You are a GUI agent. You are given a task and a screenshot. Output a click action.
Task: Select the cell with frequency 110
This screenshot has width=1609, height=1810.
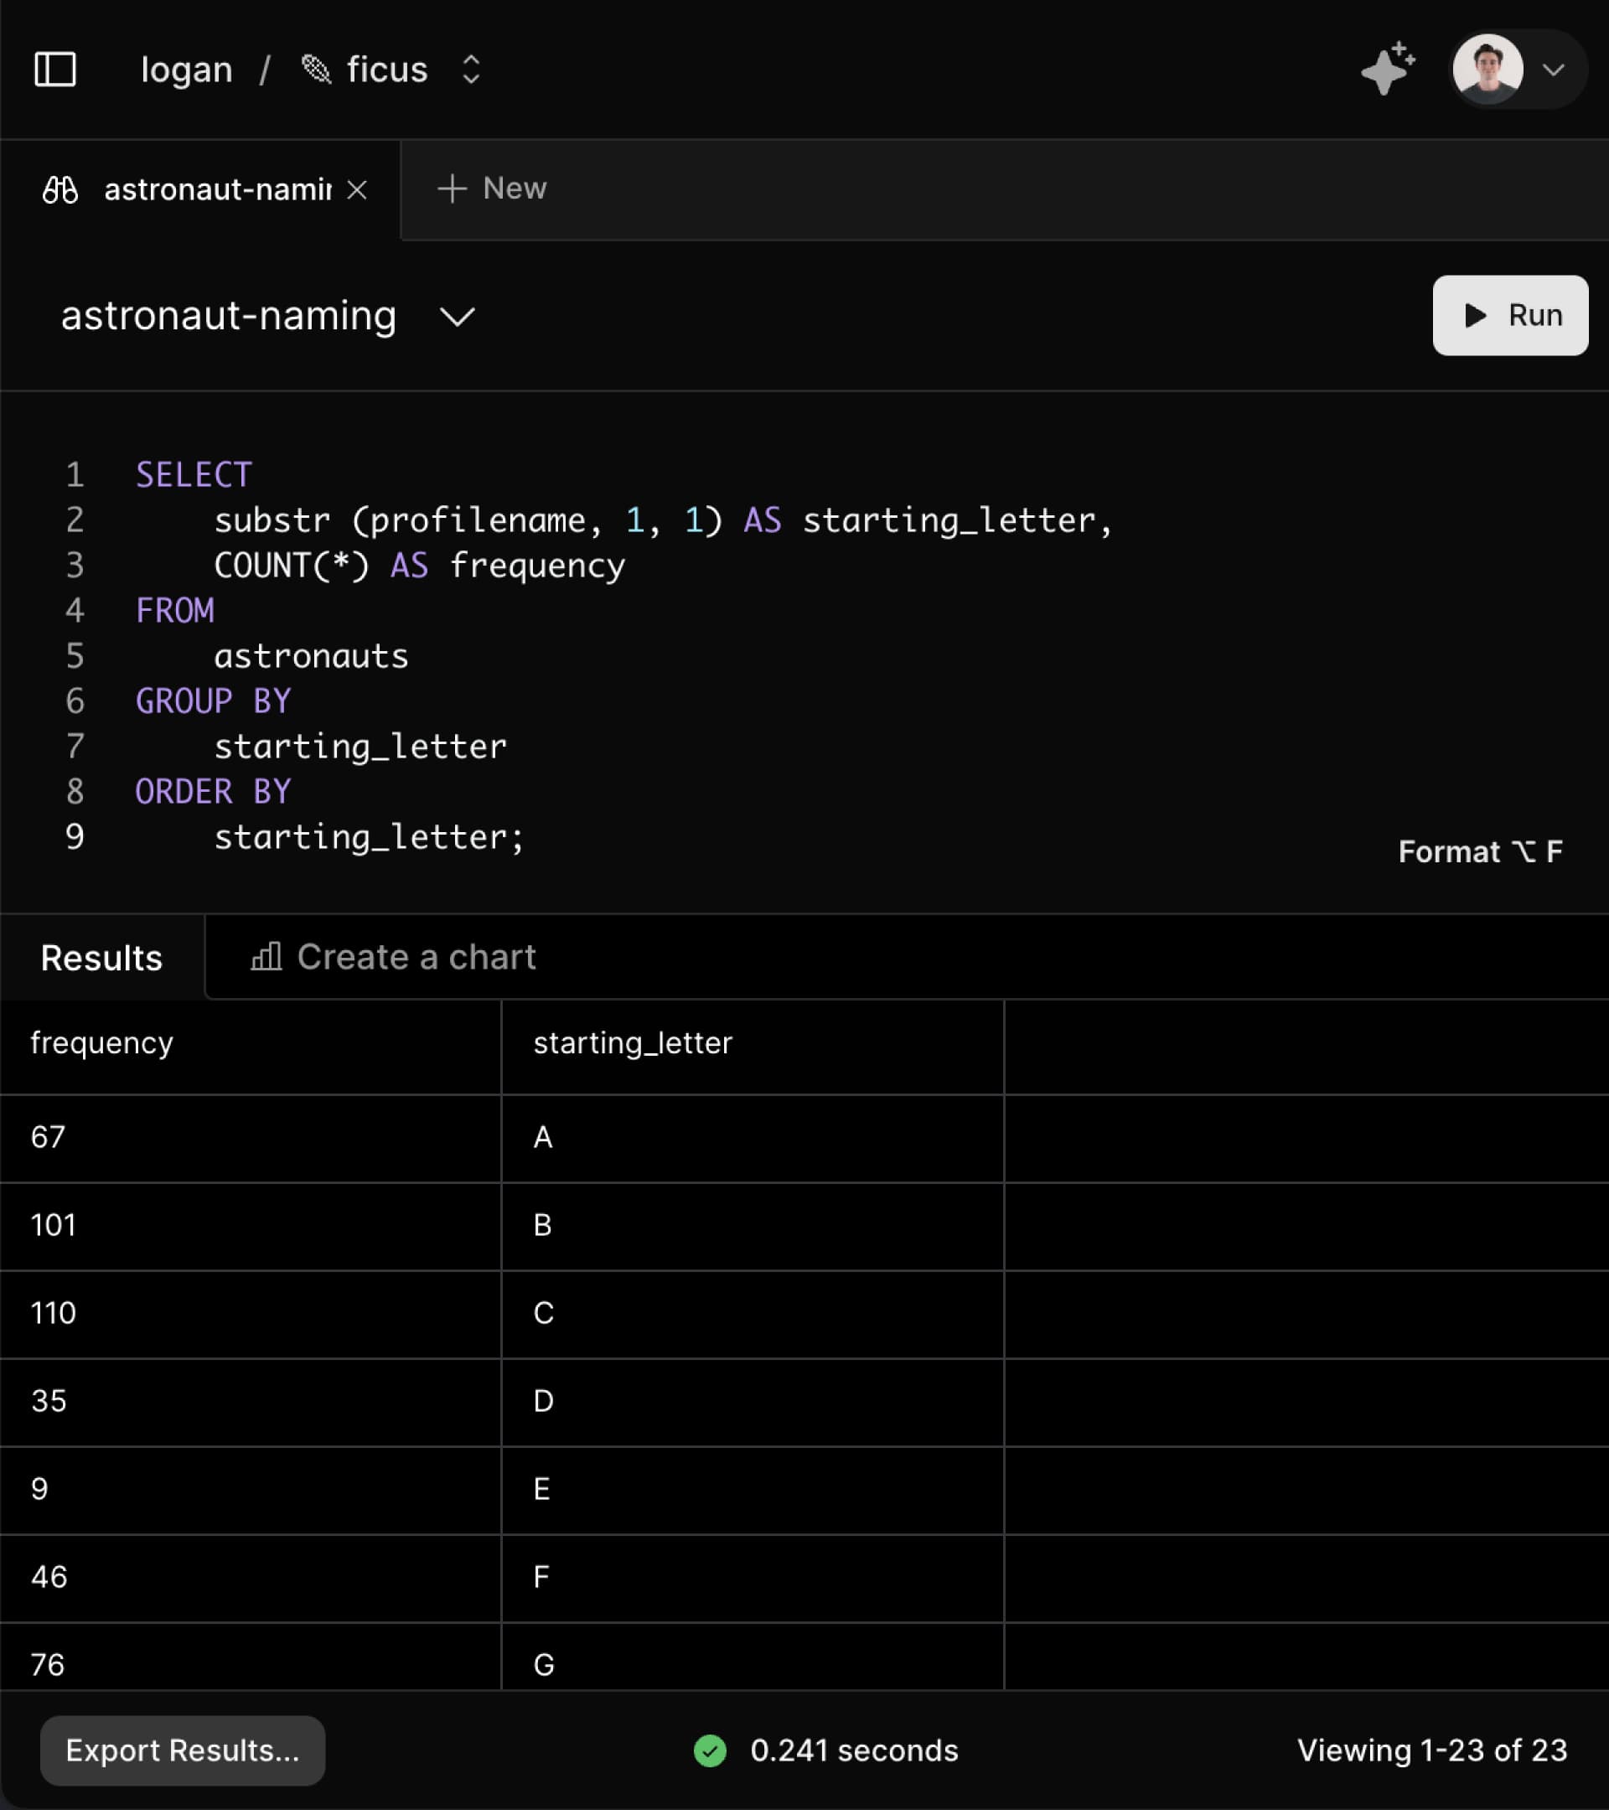coord(251,1314)
